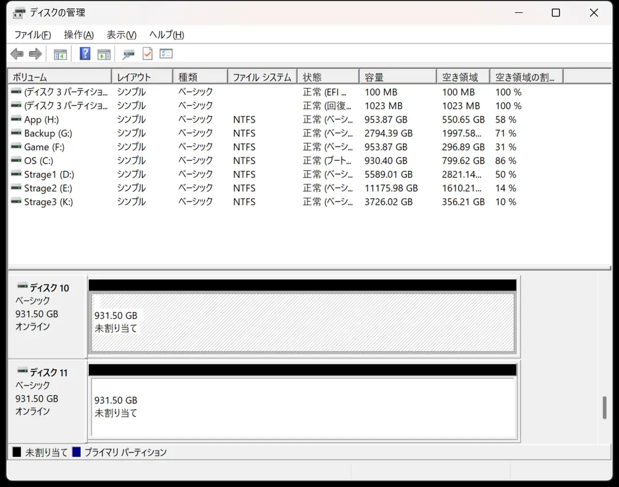The image size is (619, 487).
Task: Click the drive icon of Backup (G:) row
Action: point(17,133)
